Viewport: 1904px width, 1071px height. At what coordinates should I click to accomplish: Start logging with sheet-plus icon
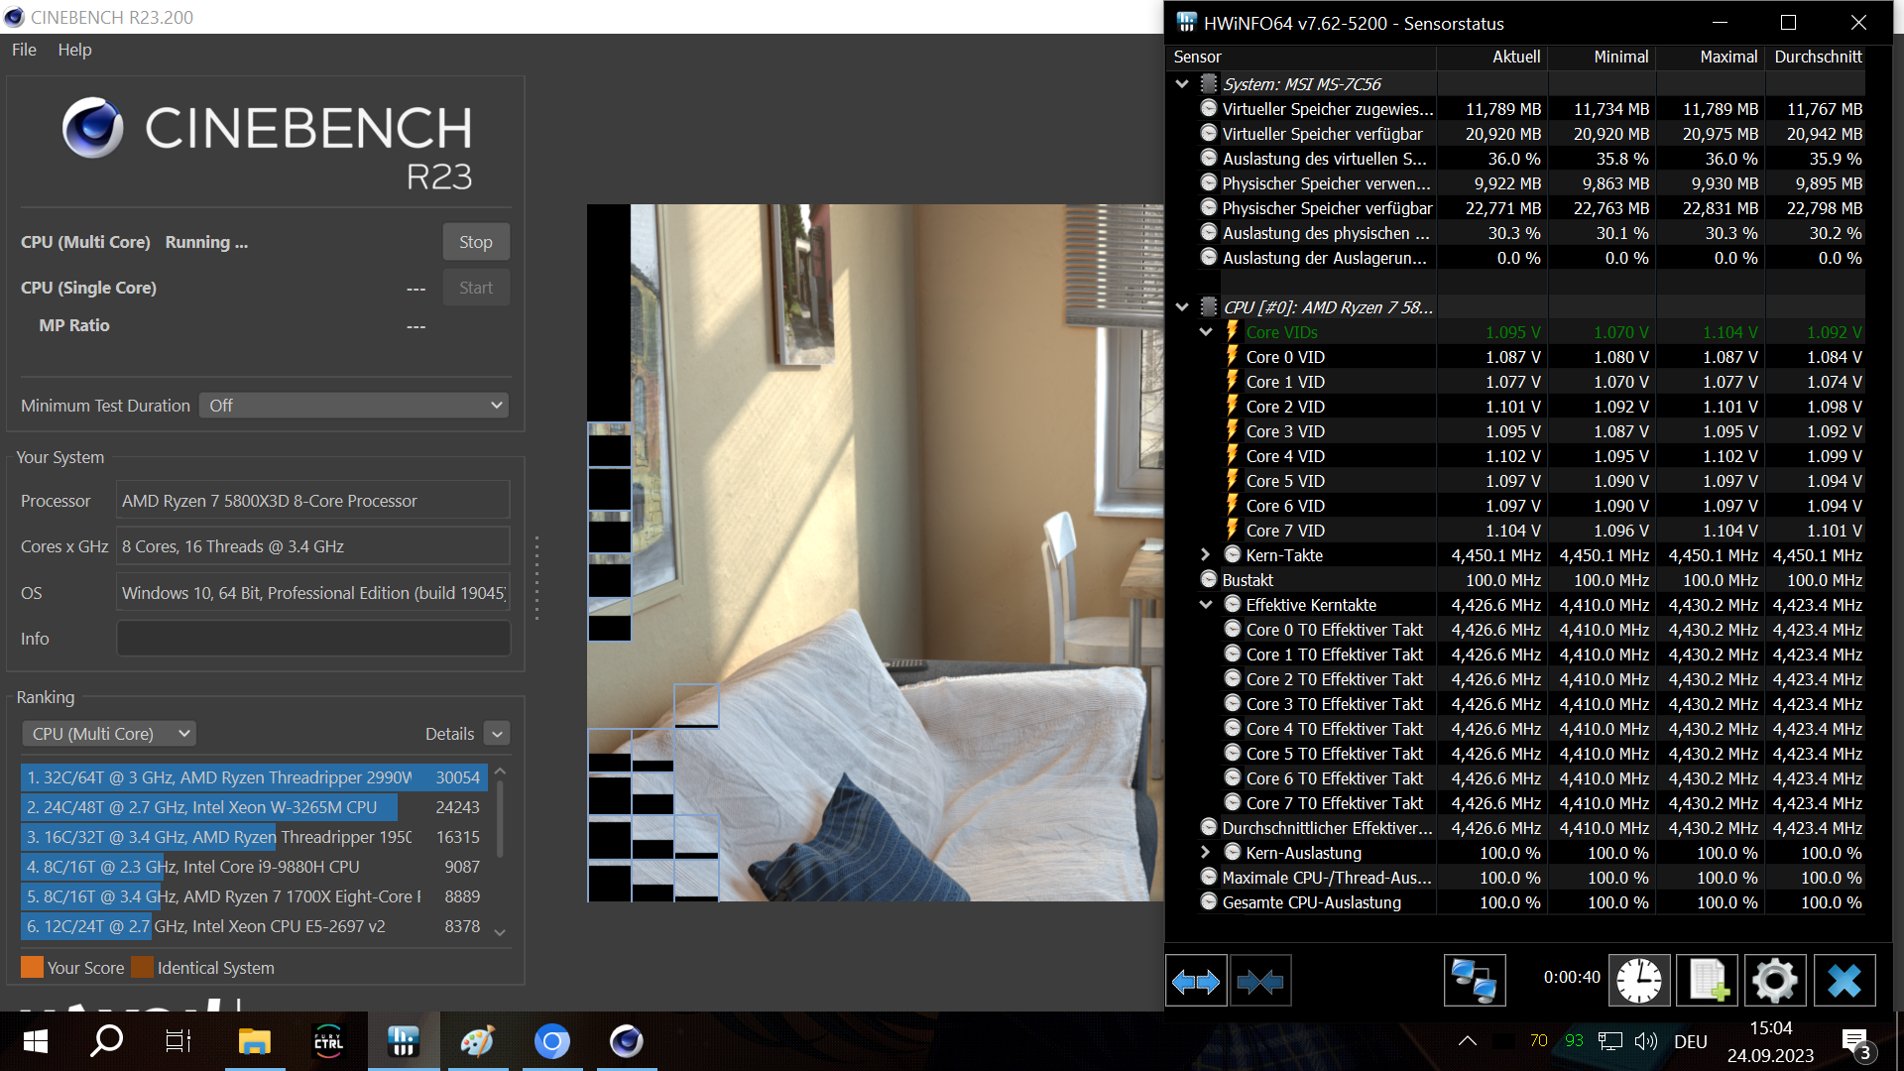click(1707, 982)
